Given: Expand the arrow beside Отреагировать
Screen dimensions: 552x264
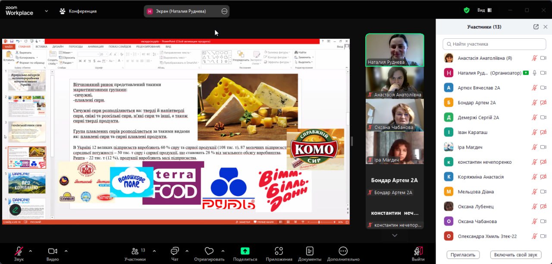Looking at the screenshot, I should coord(223,251).
